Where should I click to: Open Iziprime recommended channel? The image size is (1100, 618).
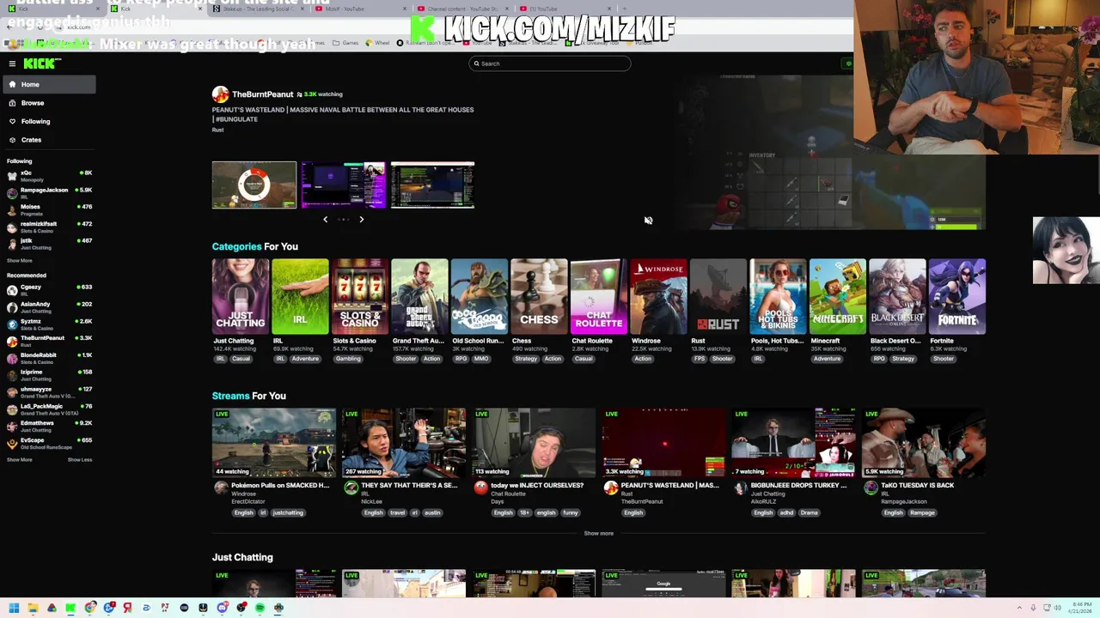48,375
